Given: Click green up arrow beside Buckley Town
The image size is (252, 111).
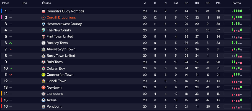Looking at the screenshot, I should [11, 43].
